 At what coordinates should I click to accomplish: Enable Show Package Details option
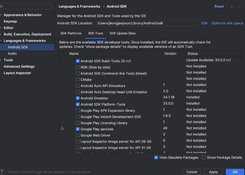tap(203, 158)
